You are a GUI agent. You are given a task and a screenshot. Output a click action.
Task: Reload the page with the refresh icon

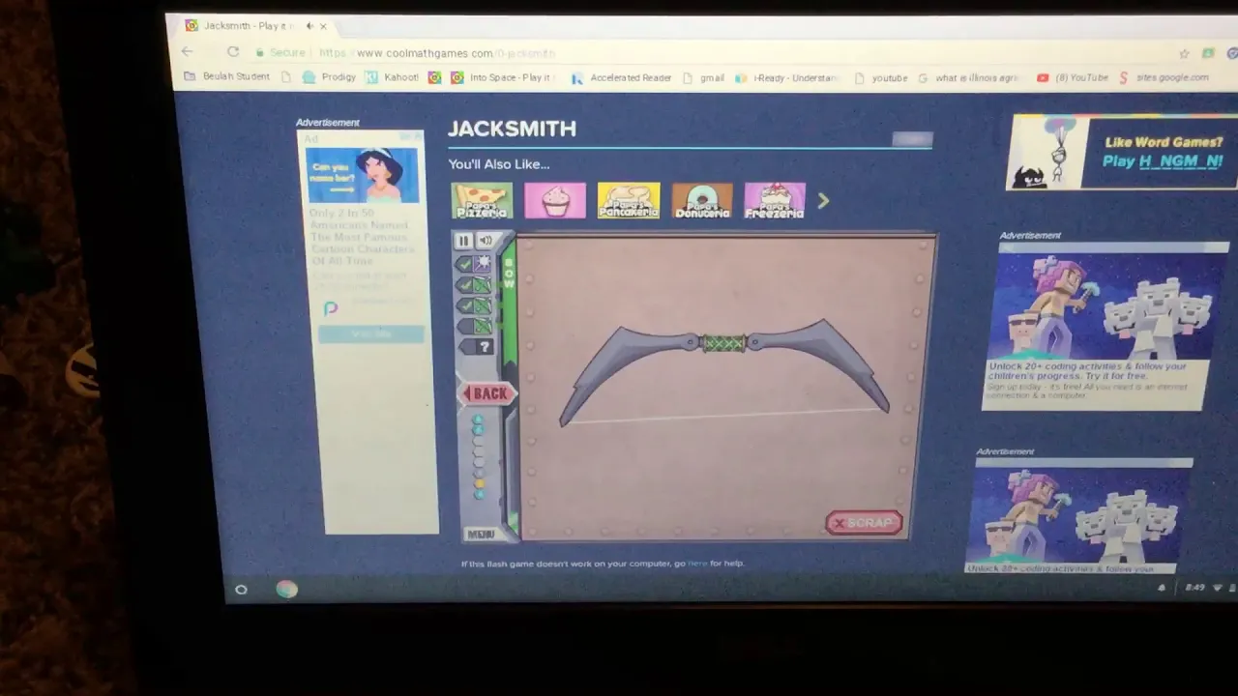233,52
